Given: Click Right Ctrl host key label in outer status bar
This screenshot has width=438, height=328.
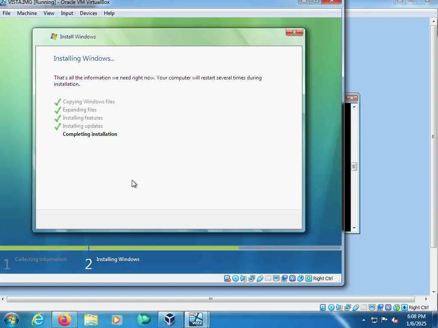Looking at the screenshot, I should pos(418,307).
